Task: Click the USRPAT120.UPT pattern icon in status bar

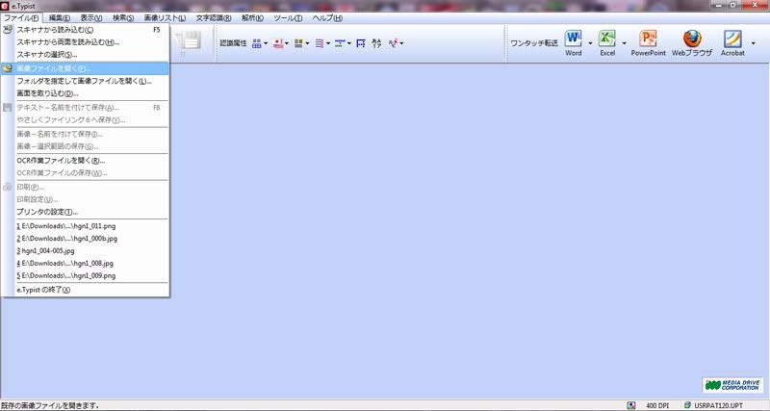Action: point(687,405)
